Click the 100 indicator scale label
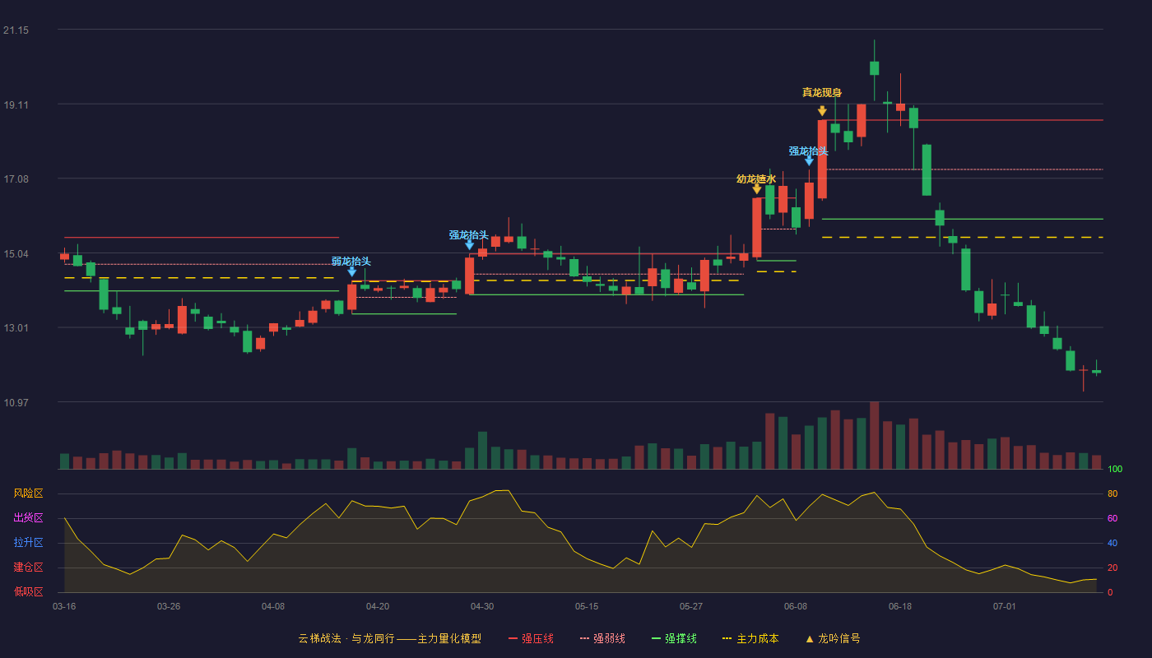This screenshot has width=1152, height=658. tap(1115, 470)
